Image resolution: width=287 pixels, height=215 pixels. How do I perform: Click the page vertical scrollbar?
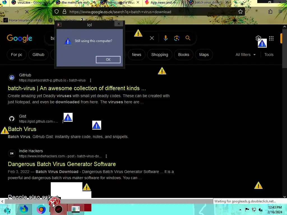[284, 48]
